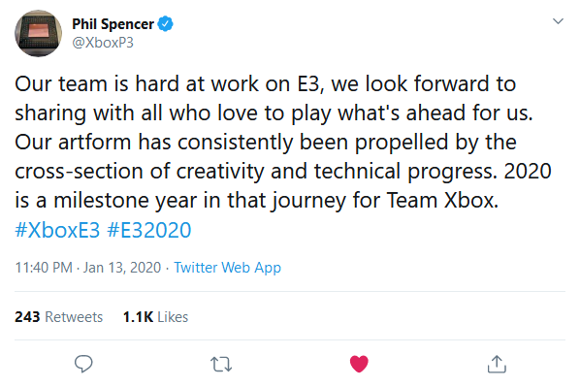Expand the tweet options chevron
Image resolution: width=580 pixels, height=387 pixels.
pyautogui.click(x=558, y=21)
